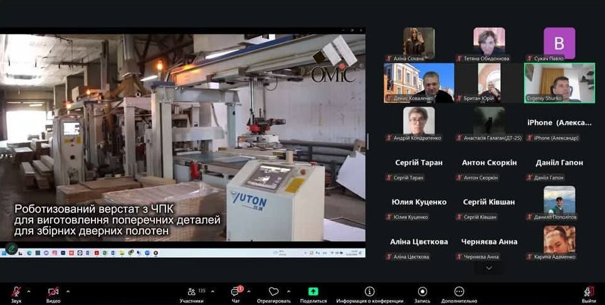The height and width of the screenshot is (305, 605).
Task: Click the Сергій Таран participant tile
Action: coord(419,166)
